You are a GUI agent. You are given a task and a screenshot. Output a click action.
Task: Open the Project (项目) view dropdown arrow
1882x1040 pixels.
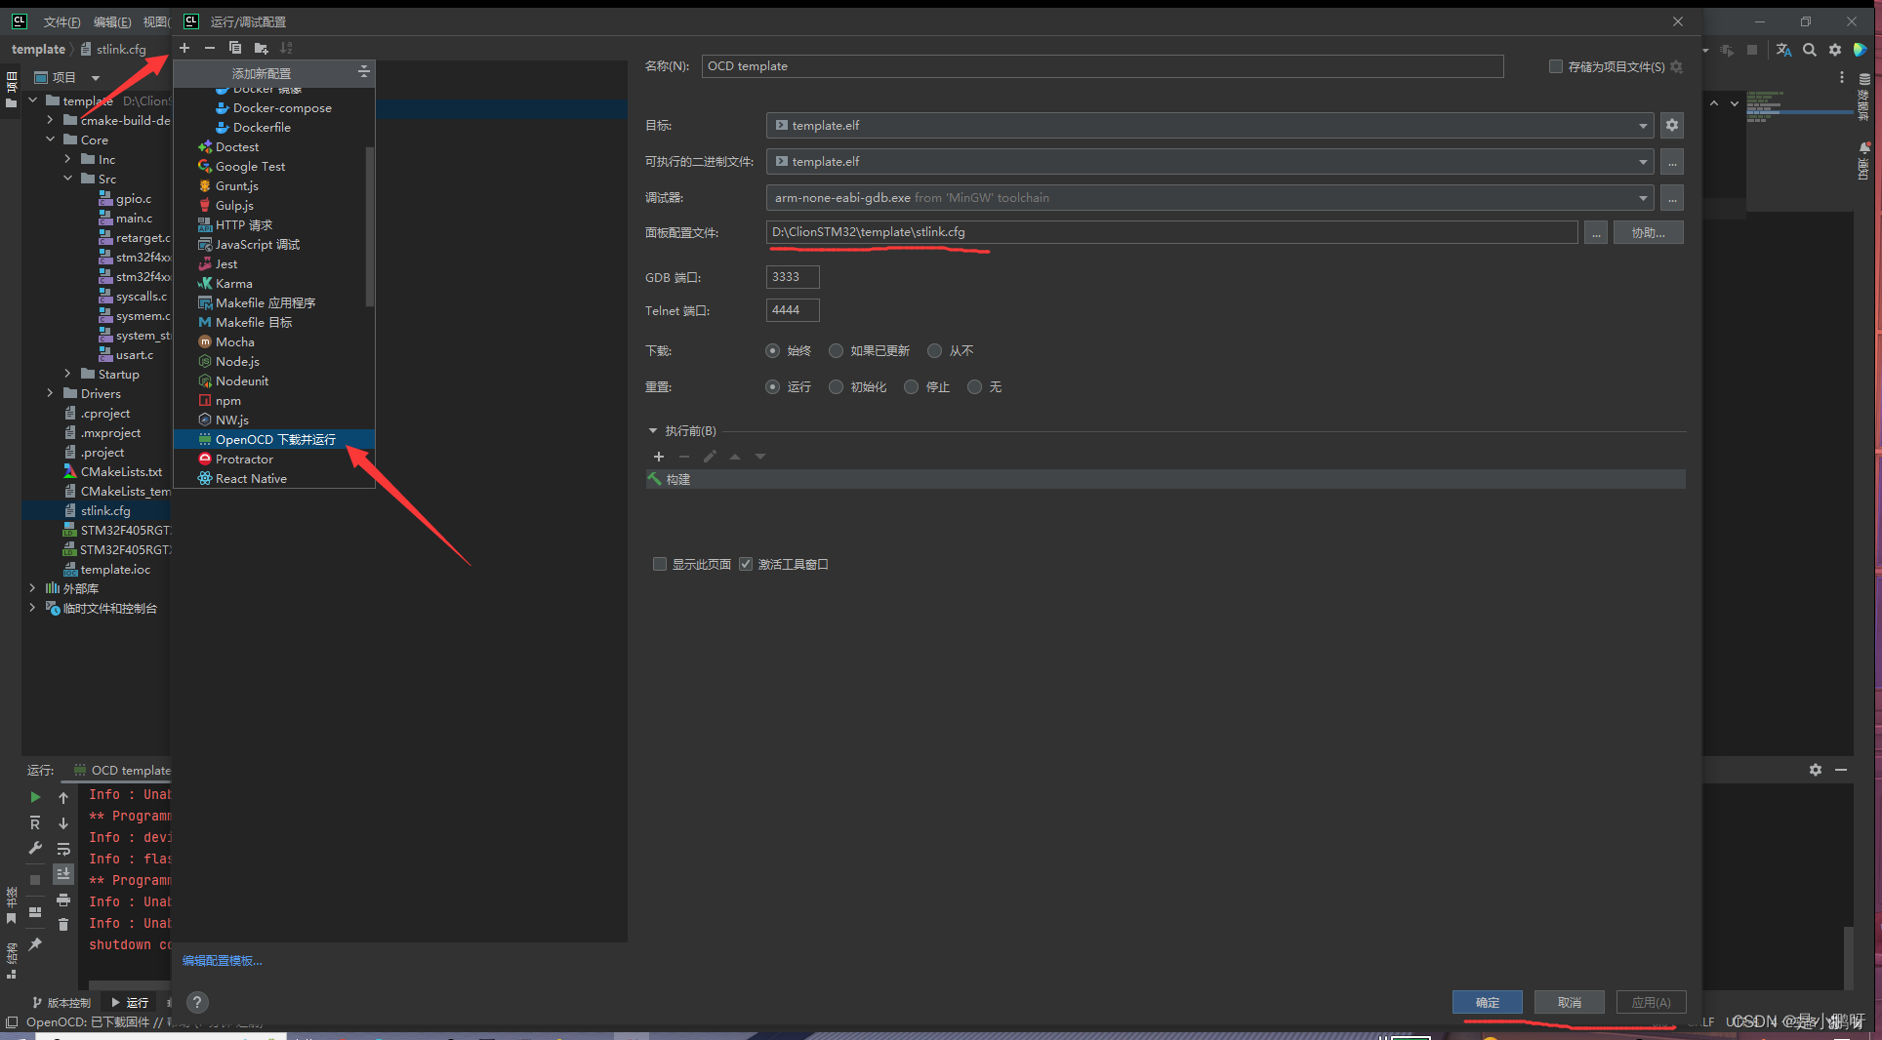click(x=96, y=78)
